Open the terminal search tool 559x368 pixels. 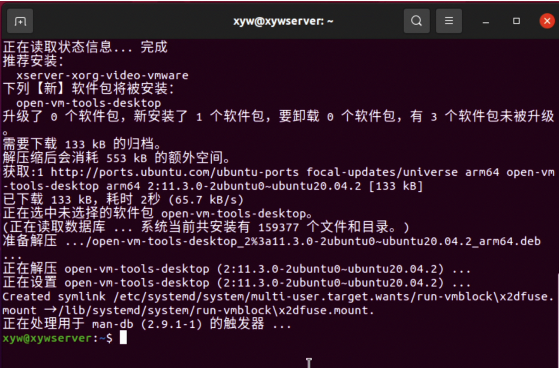[416, 21]
